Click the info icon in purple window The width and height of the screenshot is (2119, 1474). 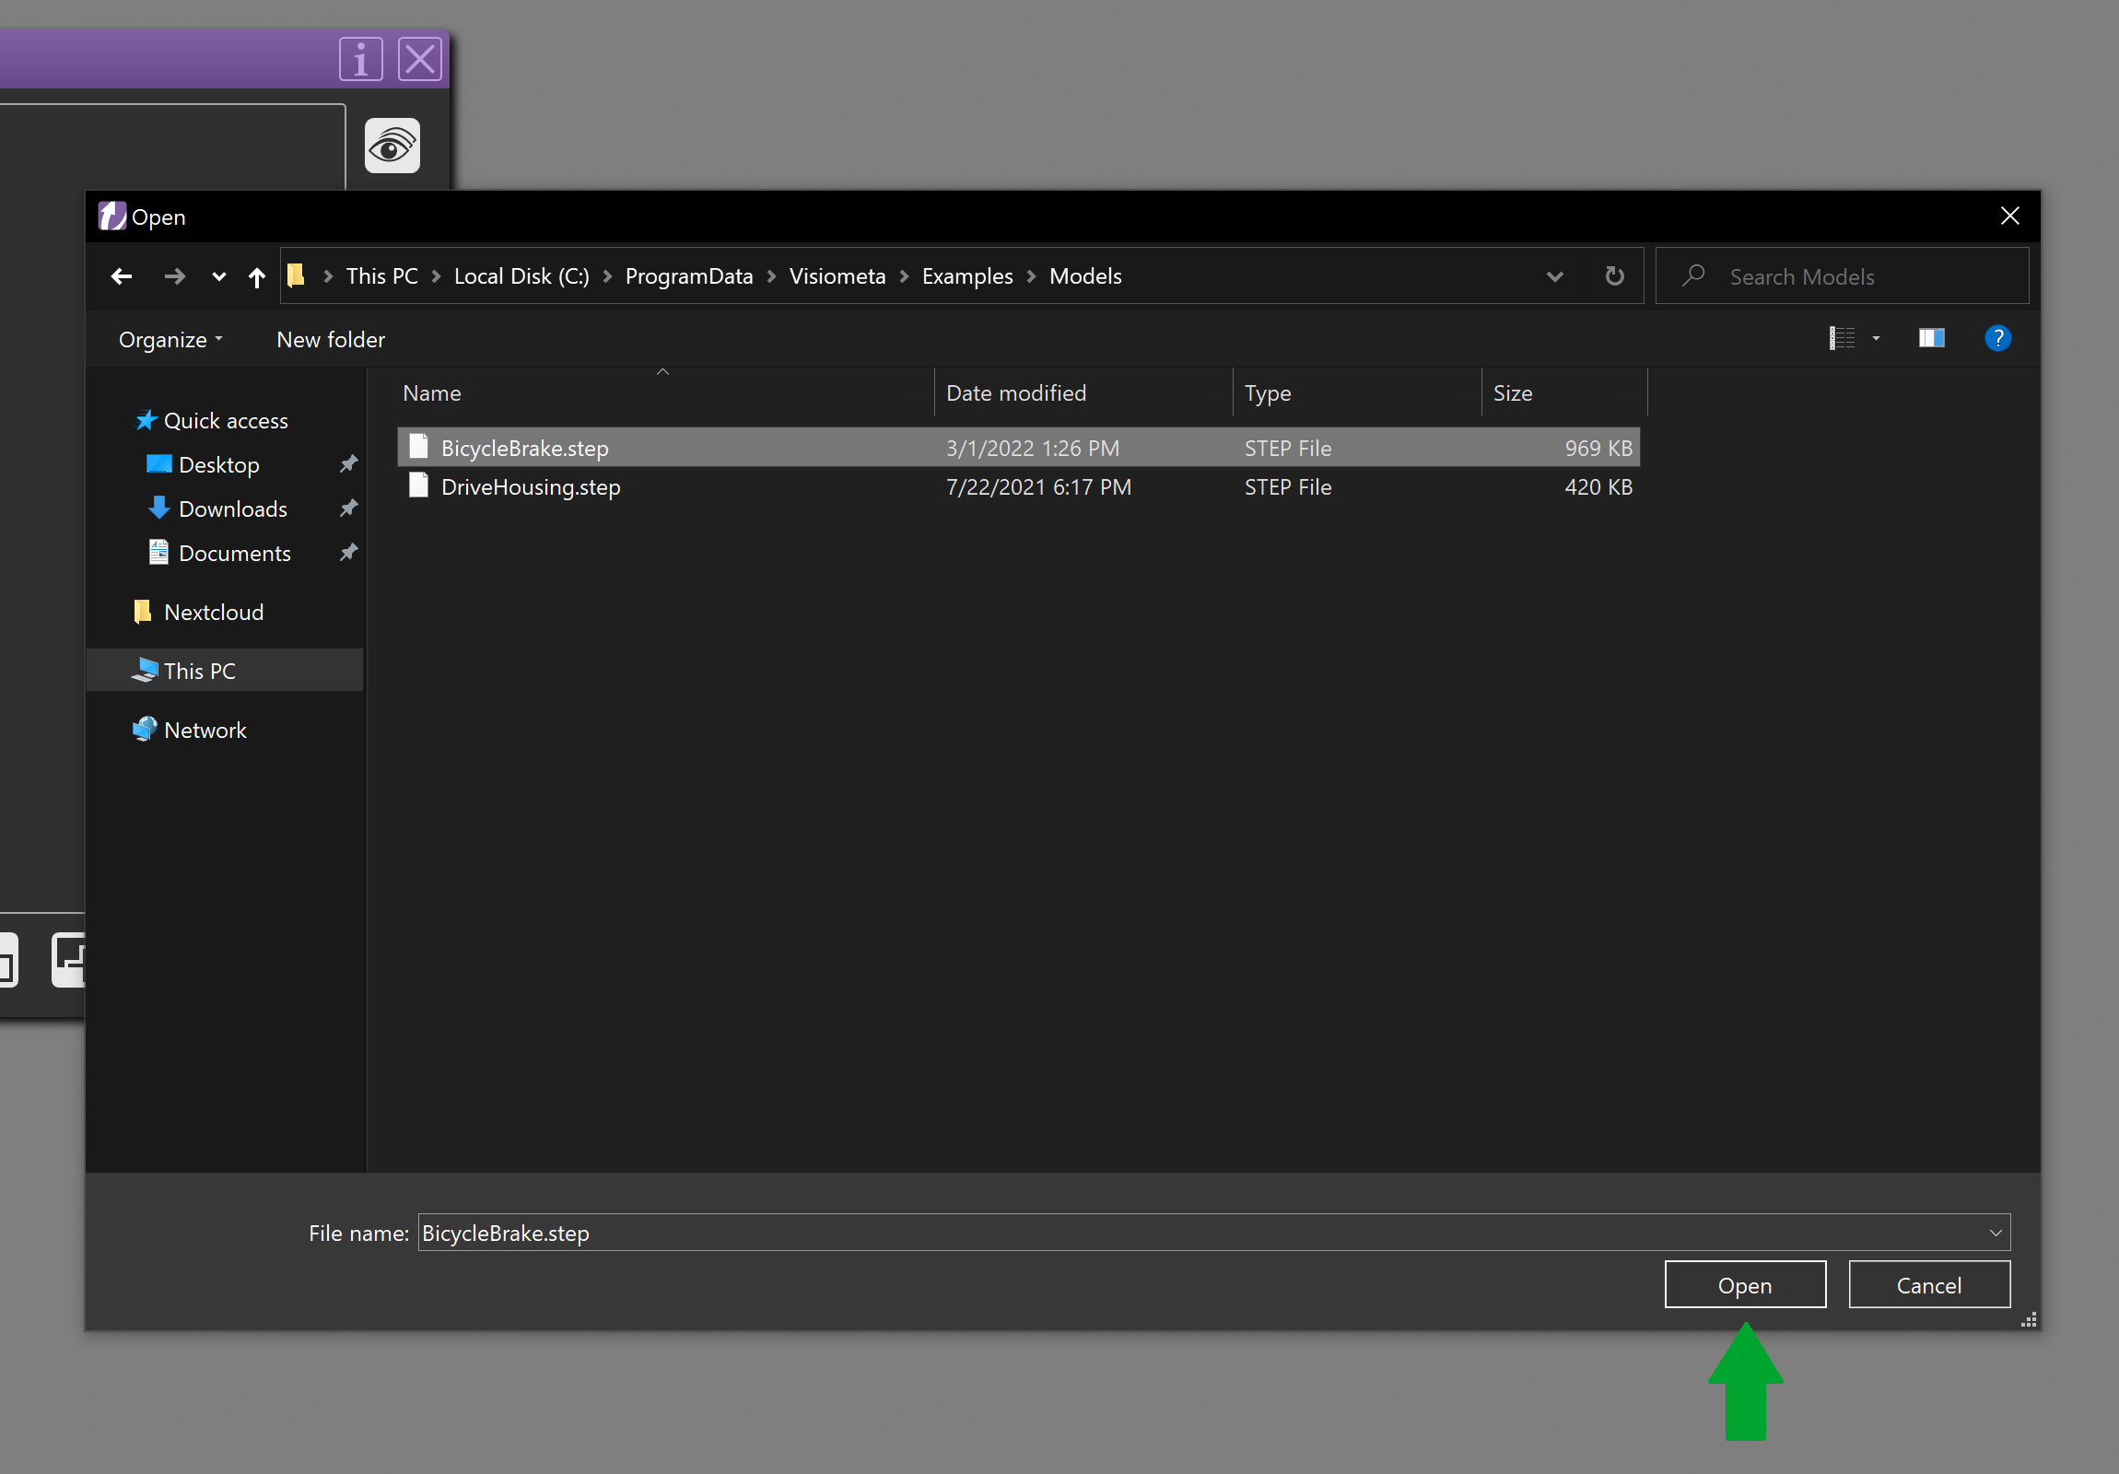coord(361,60)
